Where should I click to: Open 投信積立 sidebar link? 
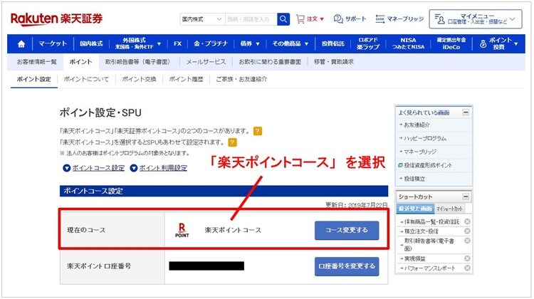414,179
